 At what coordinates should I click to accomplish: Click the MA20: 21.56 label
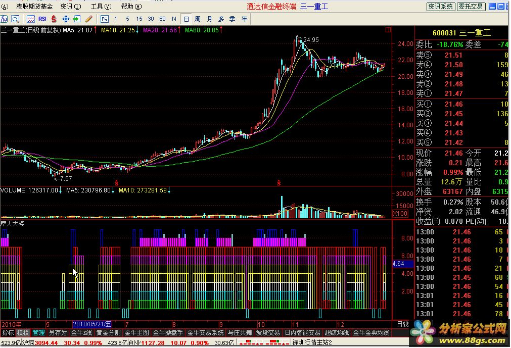click(x=160, y=30)
